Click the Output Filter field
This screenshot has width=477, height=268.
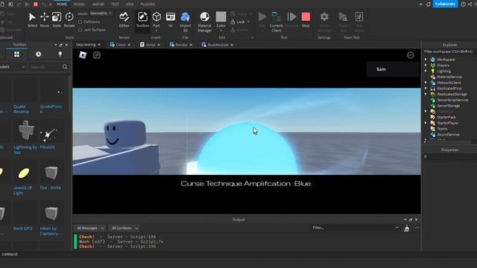coord(356,228)
